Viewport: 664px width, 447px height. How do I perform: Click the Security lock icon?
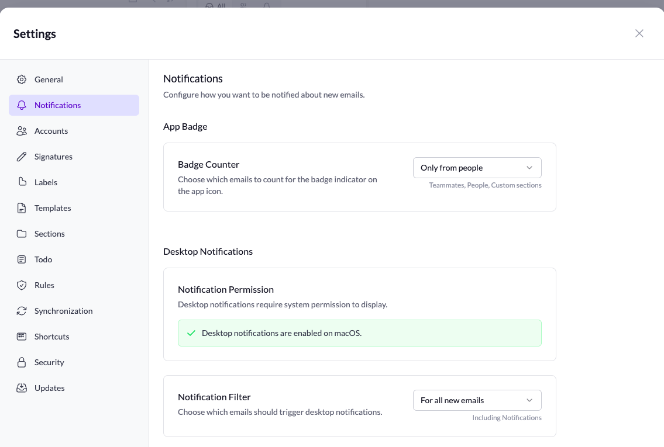click(x=22, y=362)
